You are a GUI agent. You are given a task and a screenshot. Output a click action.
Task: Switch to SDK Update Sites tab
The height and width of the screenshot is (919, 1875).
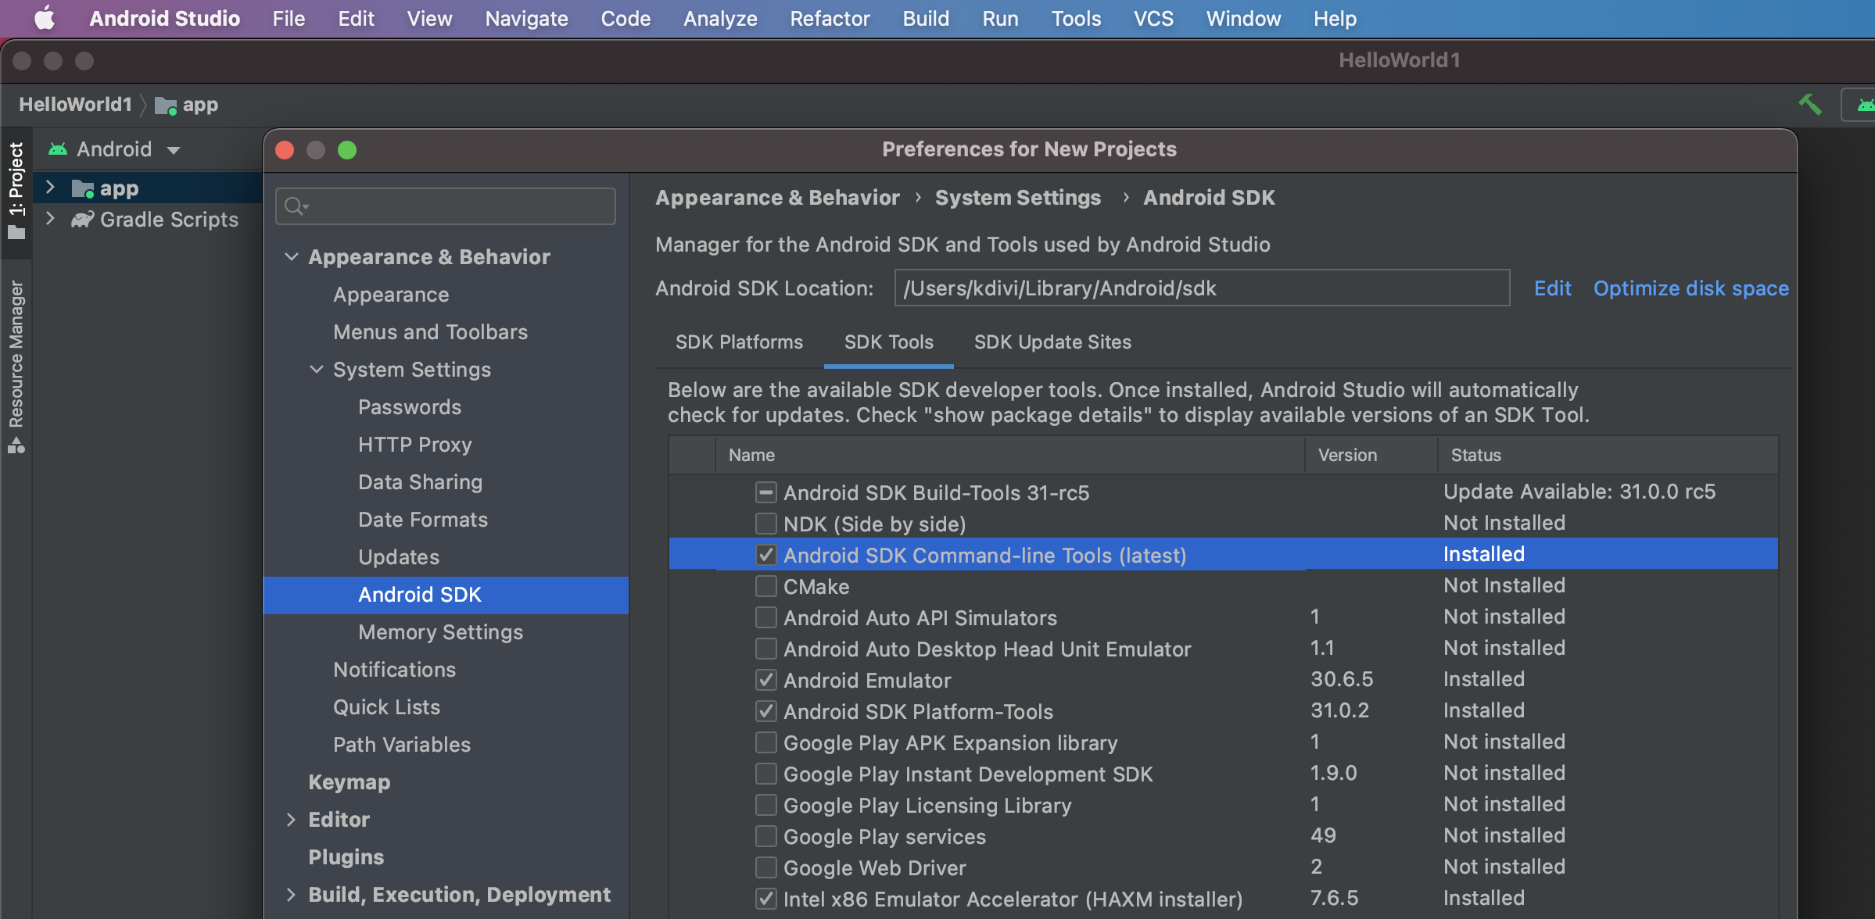(x=1052, y=342)
